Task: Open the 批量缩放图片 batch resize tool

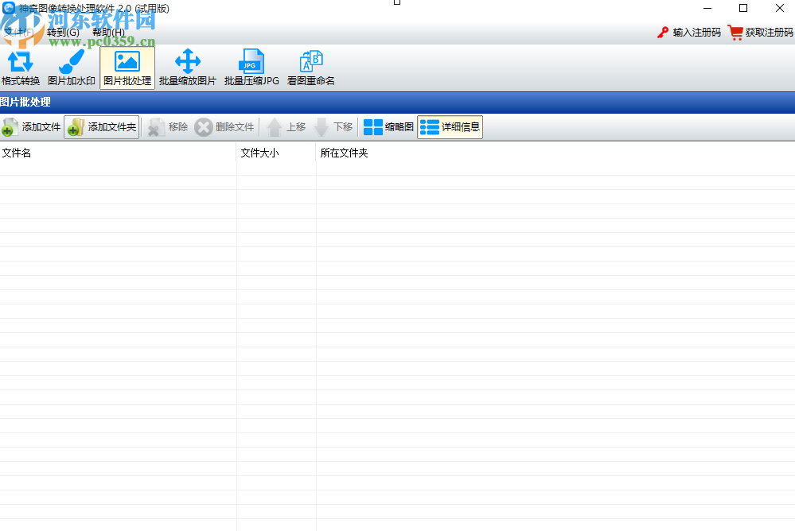Action: pyautogui.click(x=188, y=68)
